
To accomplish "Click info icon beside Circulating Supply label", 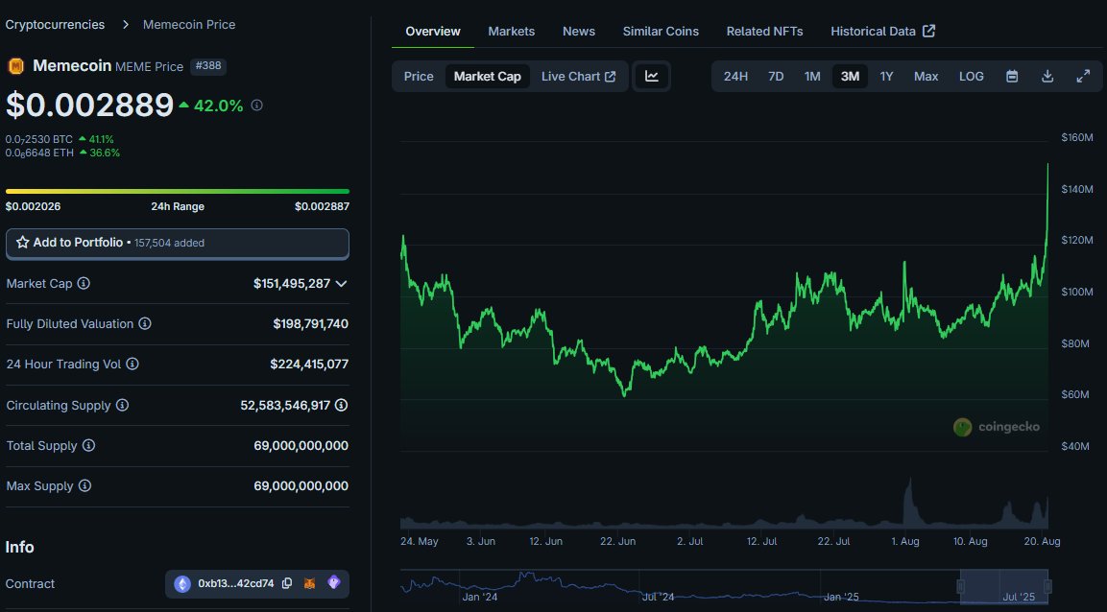I will pos(122,405).
